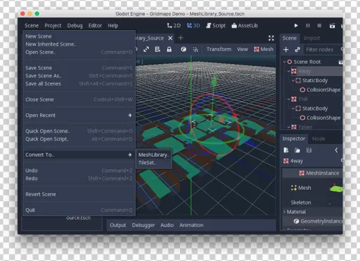The height and width of the screenshot is (261, 360).
Task: Select the scale mode tool
Action: pos(146,49)
